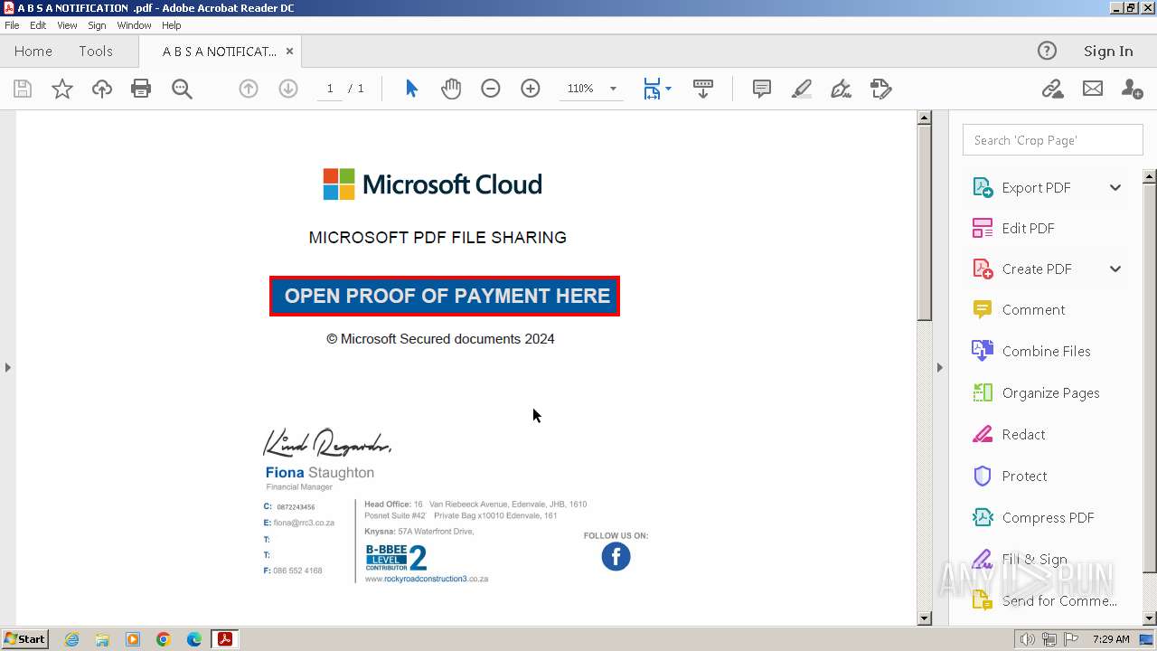This screenshot has width=1157, height=651.
Task: Open the Sign document pen icon
Action: tap(841, 89)
